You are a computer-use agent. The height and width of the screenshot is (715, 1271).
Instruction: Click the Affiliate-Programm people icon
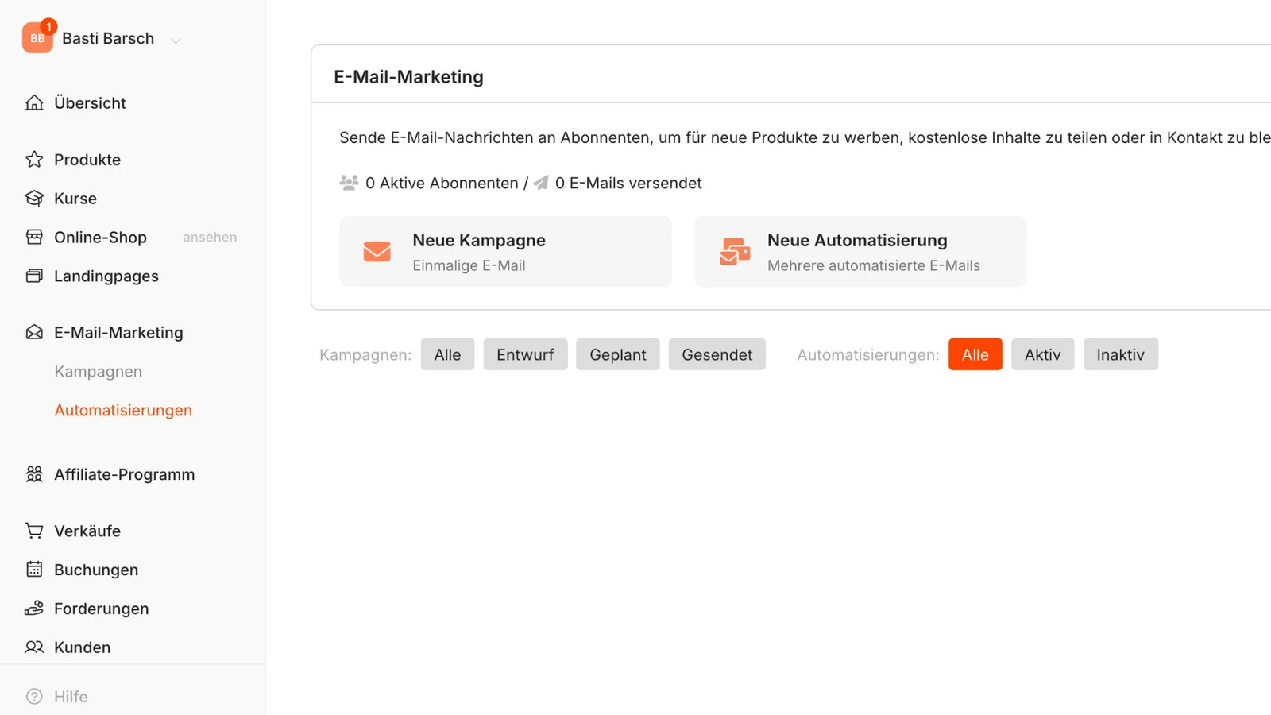[x=34, y=474]
